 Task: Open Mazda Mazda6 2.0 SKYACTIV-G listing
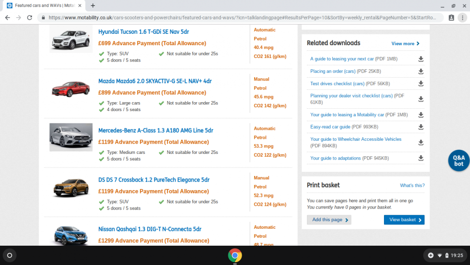155,81
